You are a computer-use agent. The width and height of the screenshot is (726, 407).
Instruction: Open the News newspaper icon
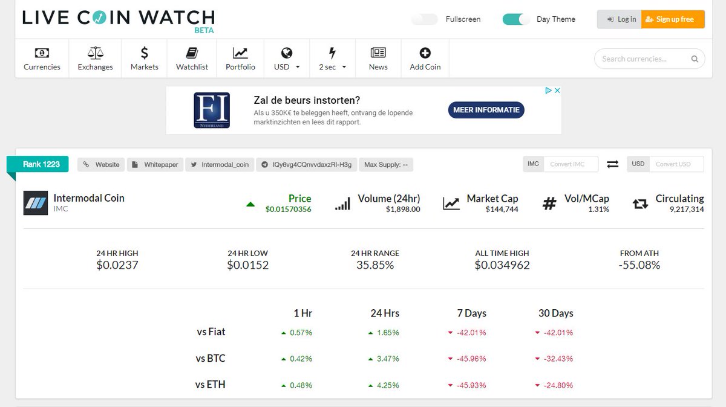[x=378, y=53]
